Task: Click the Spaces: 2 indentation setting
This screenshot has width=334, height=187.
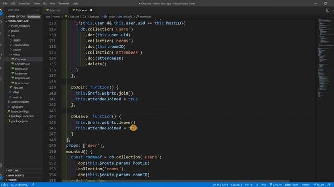Action: click(x=236, y=185)
